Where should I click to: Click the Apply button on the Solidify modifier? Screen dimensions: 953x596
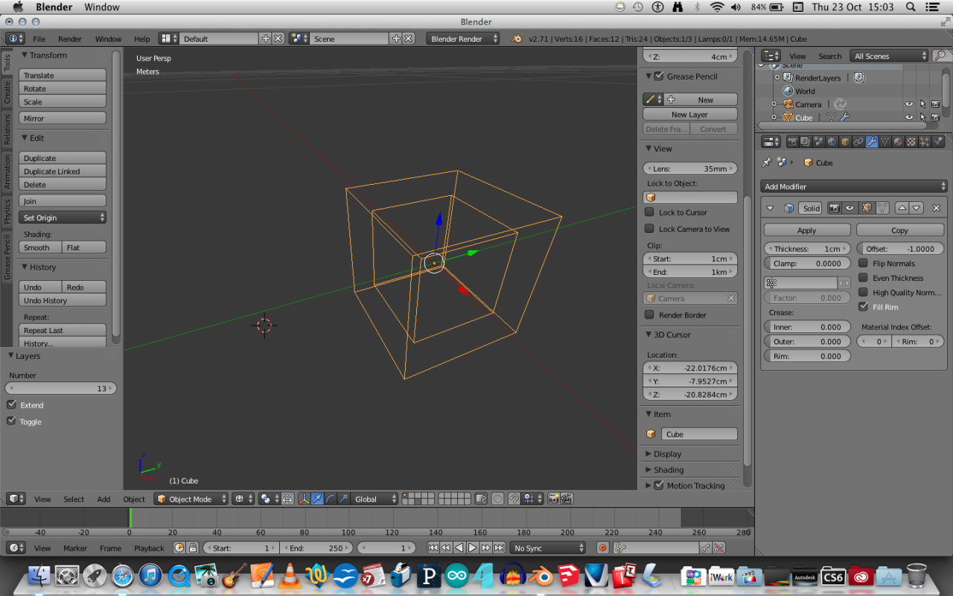click(806, 229)
